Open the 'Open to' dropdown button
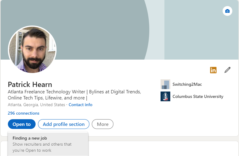 [x=22, y=124]
